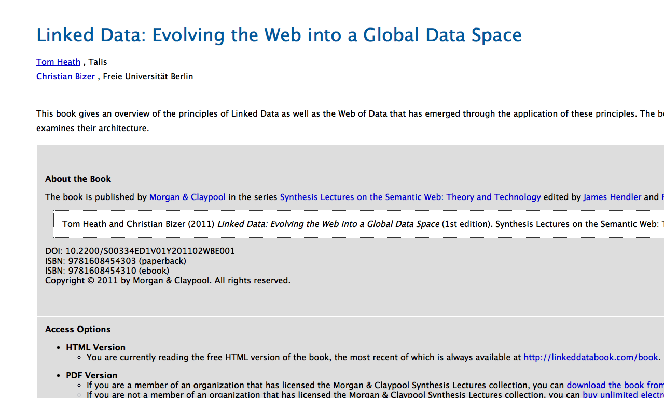Visit the James Hendler editor link

click(x=612, y=197)
